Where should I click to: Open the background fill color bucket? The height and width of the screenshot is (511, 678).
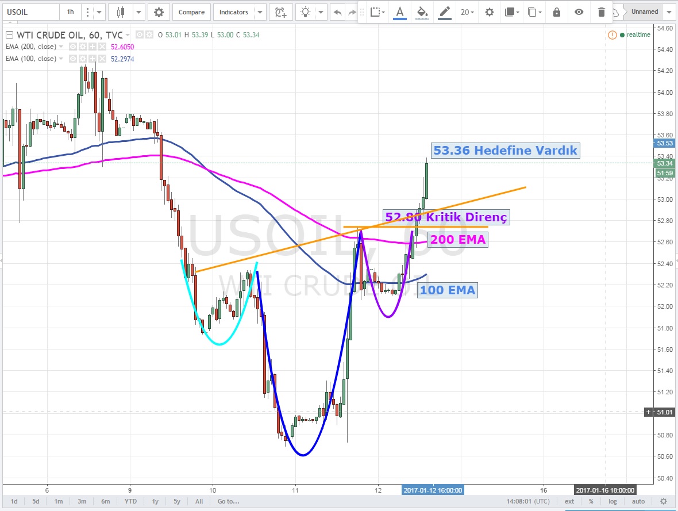[x=422, y=12]
